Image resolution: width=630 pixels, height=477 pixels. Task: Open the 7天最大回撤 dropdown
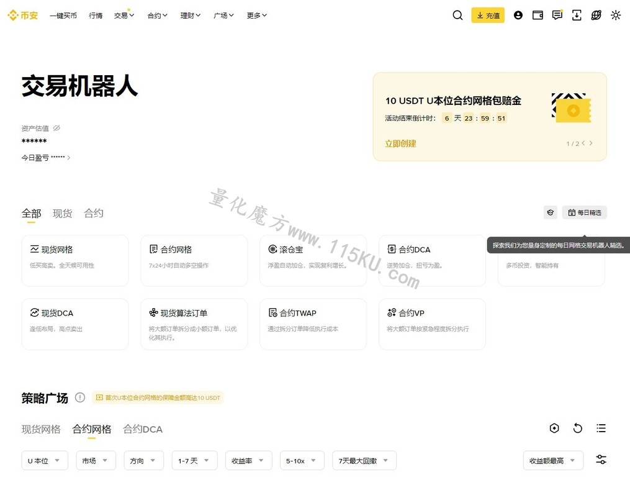(364, 460)
